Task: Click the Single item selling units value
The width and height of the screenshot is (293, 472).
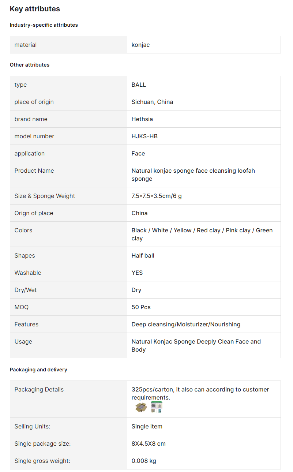Action: tap(147, 426)
